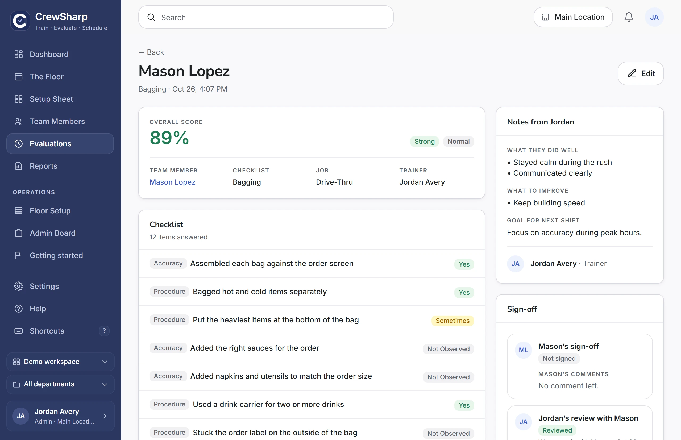Screen dimensions: 681x440
Task: Click the Getting started flag icon
Action: (19, 255)
